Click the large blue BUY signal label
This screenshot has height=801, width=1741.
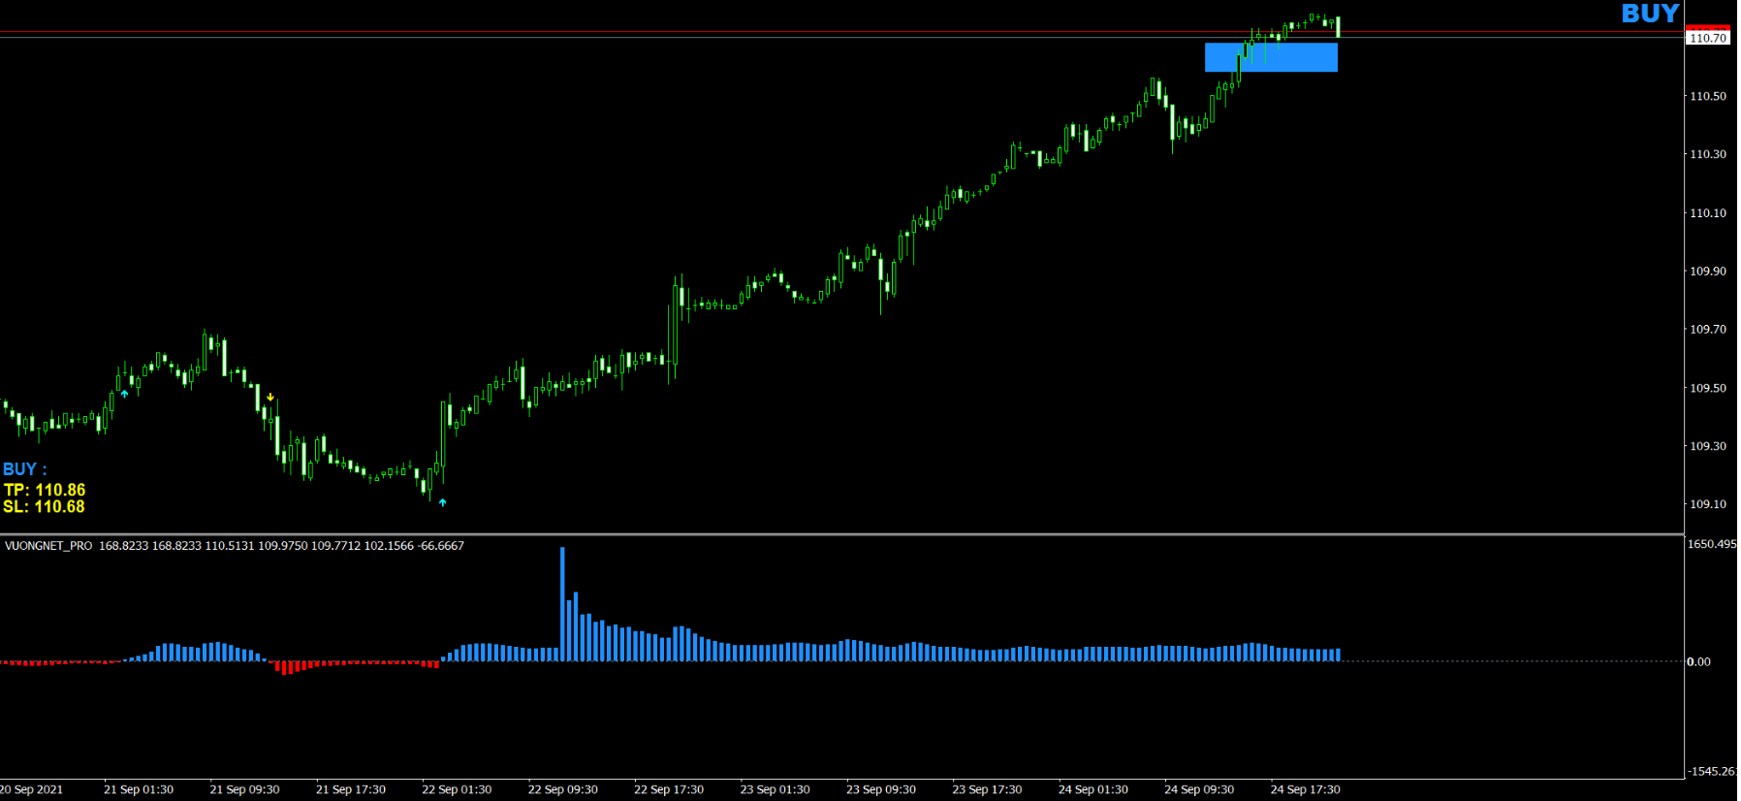click(x=1649, y=14)
